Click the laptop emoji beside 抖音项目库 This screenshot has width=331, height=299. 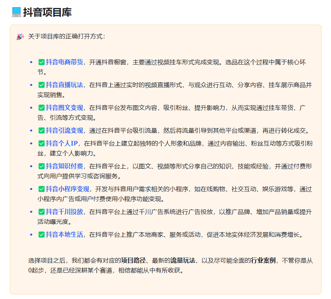pyautogui.click(x=16, y=12)
